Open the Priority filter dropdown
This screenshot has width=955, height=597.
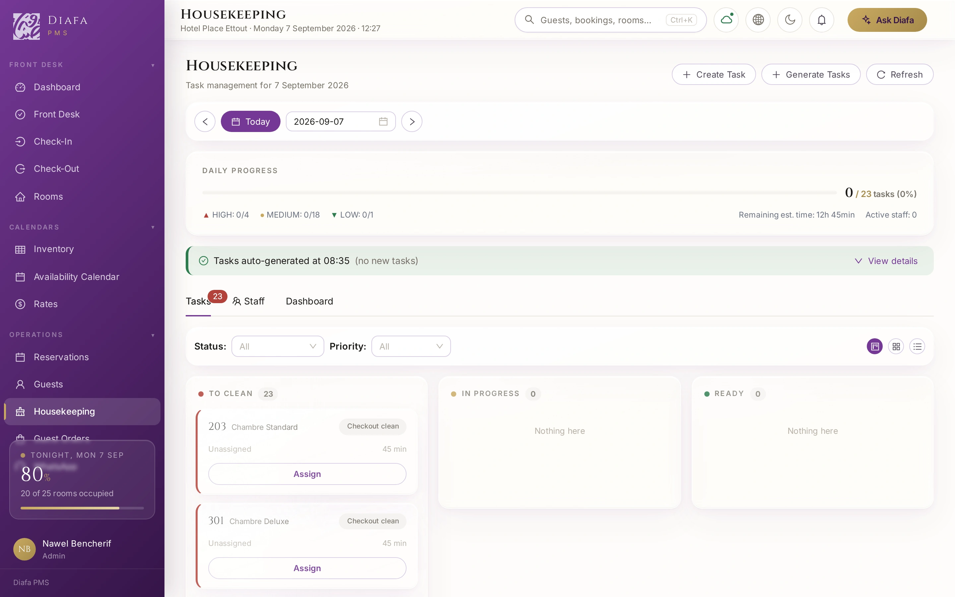(411, 346)
